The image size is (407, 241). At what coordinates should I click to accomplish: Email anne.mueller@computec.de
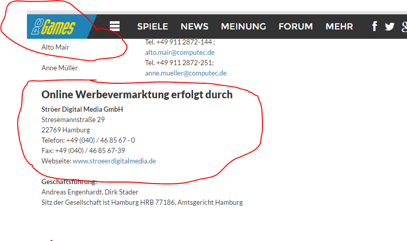185,73
